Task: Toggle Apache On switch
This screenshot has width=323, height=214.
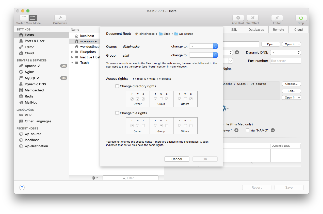Action: click(x=63, y=66)
